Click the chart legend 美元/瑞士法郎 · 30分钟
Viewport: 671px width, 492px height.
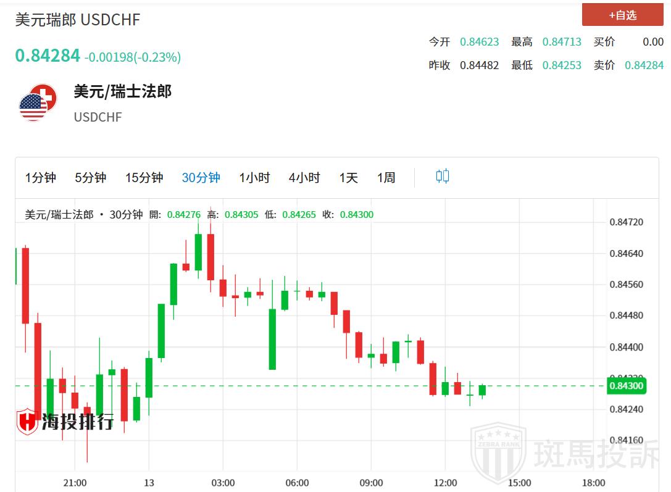tap(83, 215)
